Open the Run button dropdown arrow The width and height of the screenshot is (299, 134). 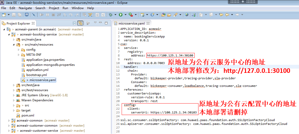click(125, 14)
